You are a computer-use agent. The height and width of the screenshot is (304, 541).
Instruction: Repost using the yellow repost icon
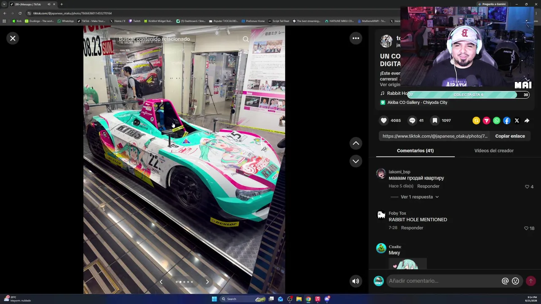[476, 121]
